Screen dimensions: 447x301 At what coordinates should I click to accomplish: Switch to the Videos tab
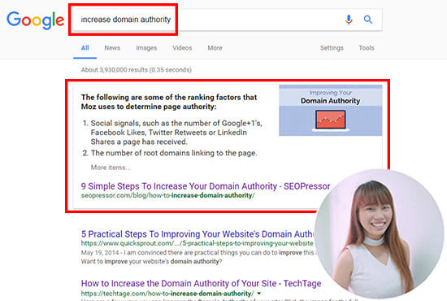pos(182,48)
